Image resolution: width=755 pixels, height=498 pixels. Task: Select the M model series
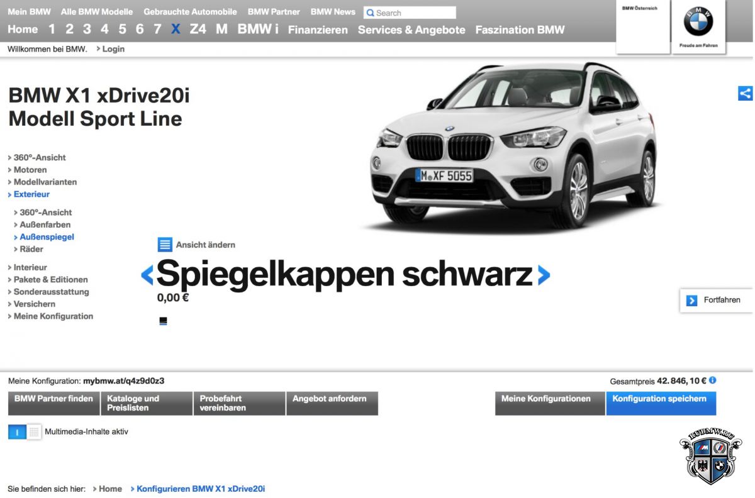pos(221,30)
